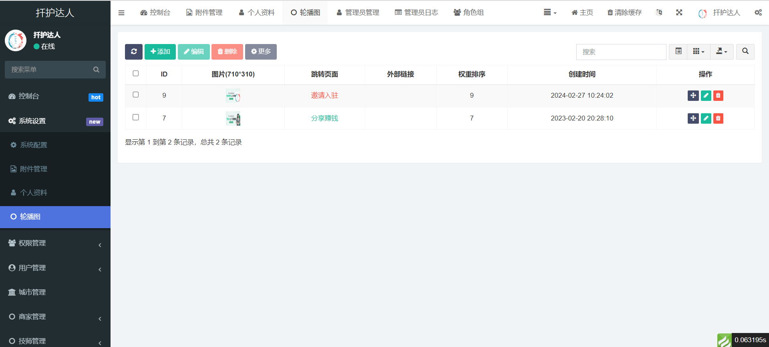
Task: Toggle the sidebar with the hamburger icon
Action: pyautogui.click(x=121, y=13)
